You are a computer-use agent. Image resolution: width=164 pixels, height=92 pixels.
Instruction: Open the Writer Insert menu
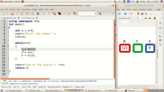coord(135,9)
